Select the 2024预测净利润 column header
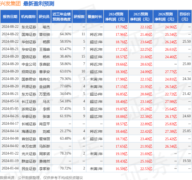 [116, 17]
